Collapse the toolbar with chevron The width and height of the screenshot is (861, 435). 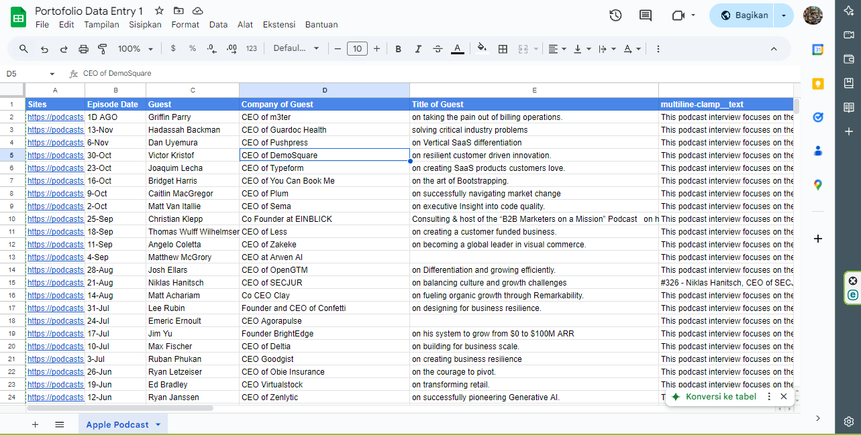click(x=774, y=49)
